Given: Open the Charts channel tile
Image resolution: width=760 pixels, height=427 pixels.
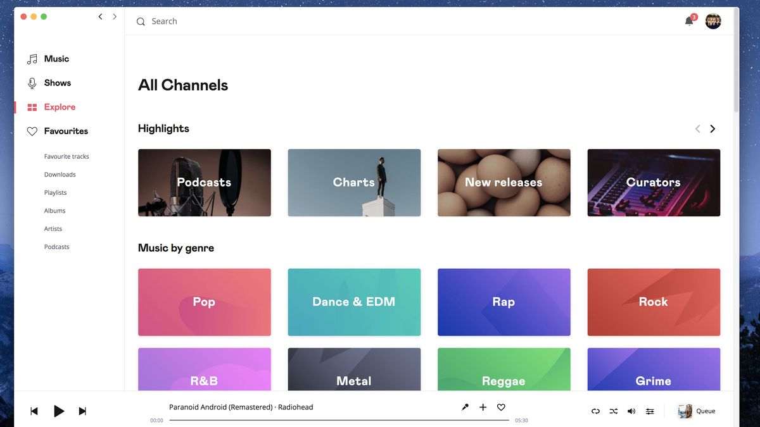Looking at the screenshot, I should click(x=353, y=182).
